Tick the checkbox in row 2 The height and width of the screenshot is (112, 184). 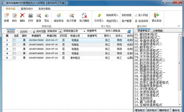click(14, 45)
